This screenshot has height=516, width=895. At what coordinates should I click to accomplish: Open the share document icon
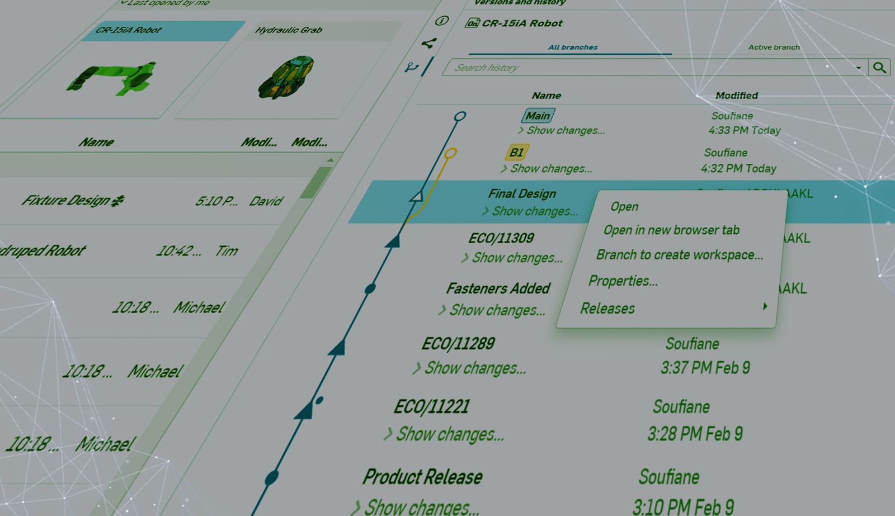coord(428,44)
